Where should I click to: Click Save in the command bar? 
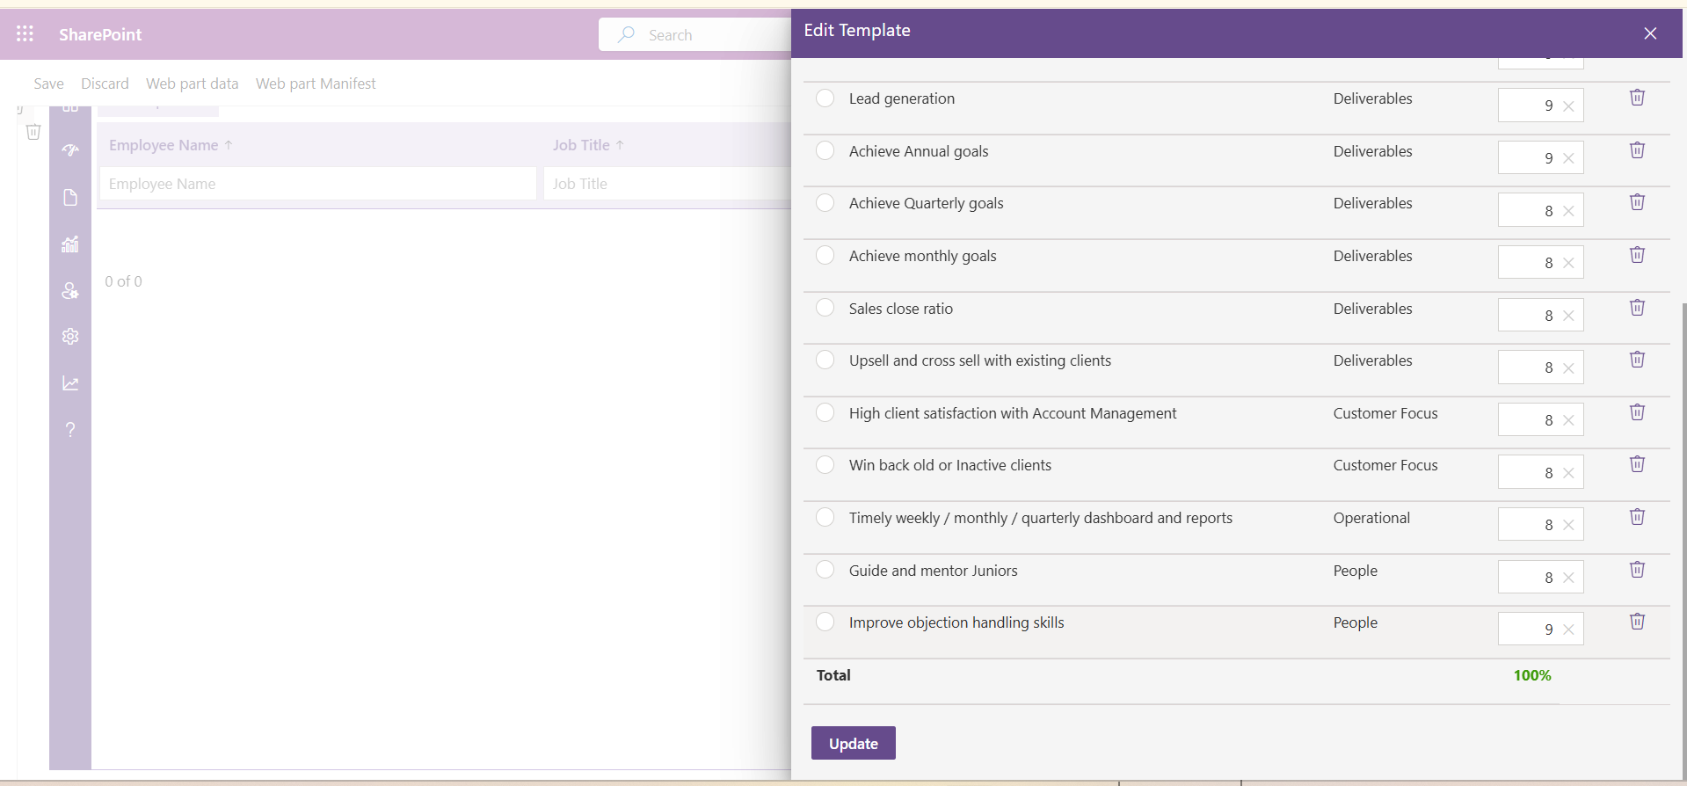coord(48,84)
